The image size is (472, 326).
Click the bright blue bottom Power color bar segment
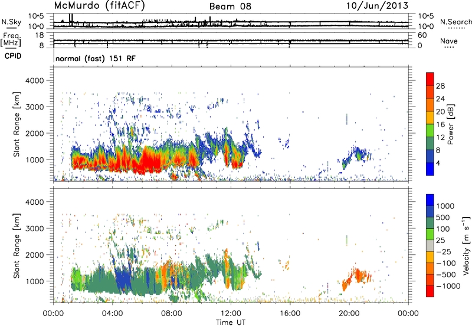pyautogui.click(x=430, y=169)
